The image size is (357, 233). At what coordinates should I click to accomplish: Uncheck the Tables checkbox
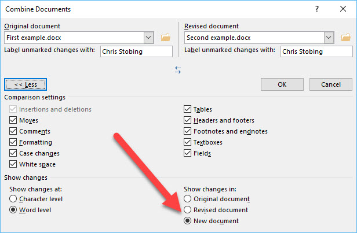188,109
